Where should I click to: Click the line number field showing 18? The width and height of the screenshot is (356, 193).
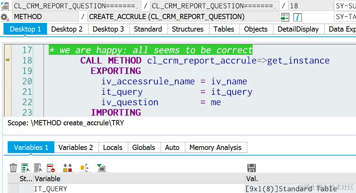pos(311,6)
